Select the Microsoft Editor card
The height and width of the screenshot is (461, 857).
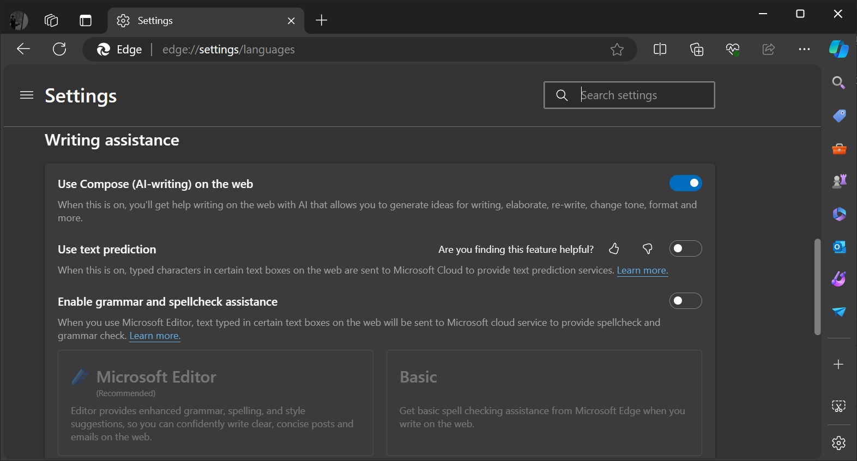point(215,403)
